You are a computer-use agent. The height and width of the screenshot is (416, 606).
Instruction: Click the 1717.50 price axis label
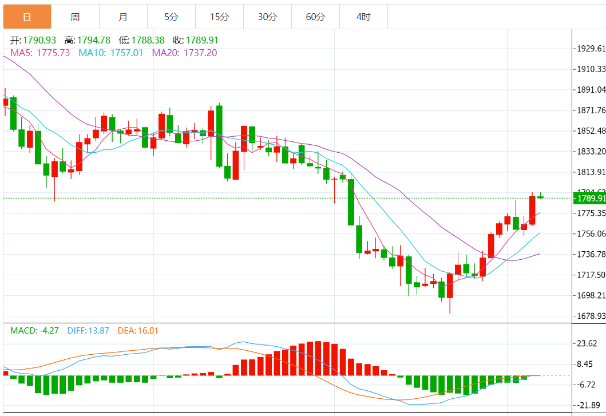coord(591,275)
